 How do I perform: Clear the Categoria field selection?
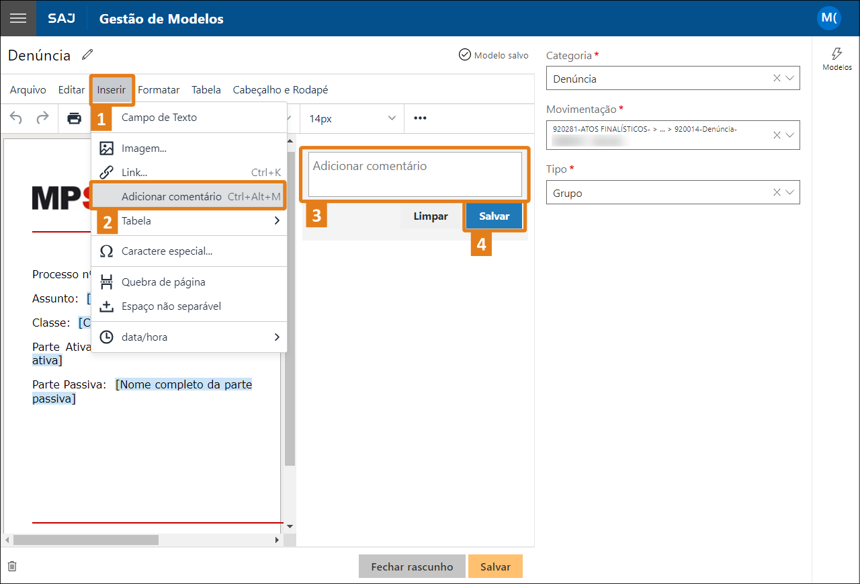777,78
